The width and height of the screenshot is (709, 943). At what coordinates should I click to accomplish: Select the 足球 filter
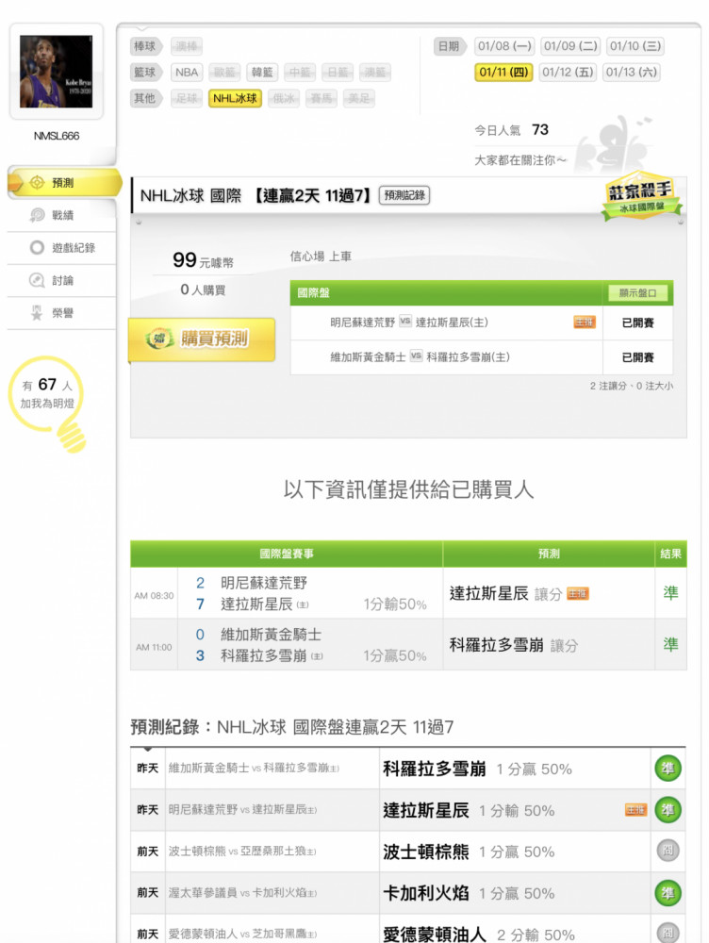[187, 98]
